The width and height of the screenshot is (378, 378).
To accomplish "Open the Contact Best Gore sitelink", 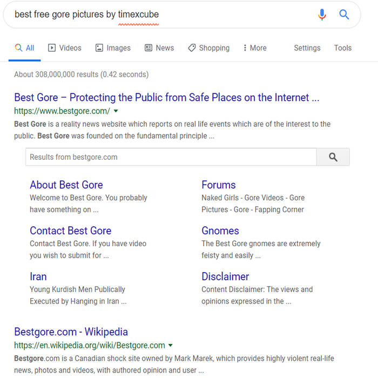I will [x=70, y=231].
